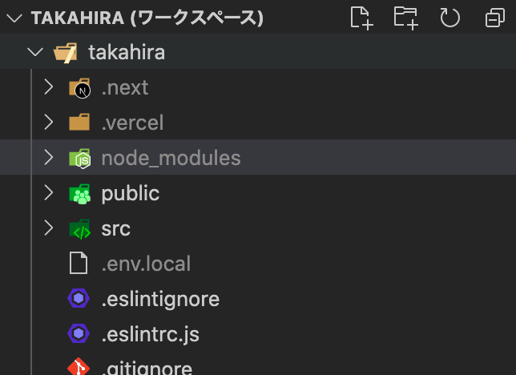This screenshot has height=375, width=516.
Task: Expand the src folder chevron
Action: (48, 228)
